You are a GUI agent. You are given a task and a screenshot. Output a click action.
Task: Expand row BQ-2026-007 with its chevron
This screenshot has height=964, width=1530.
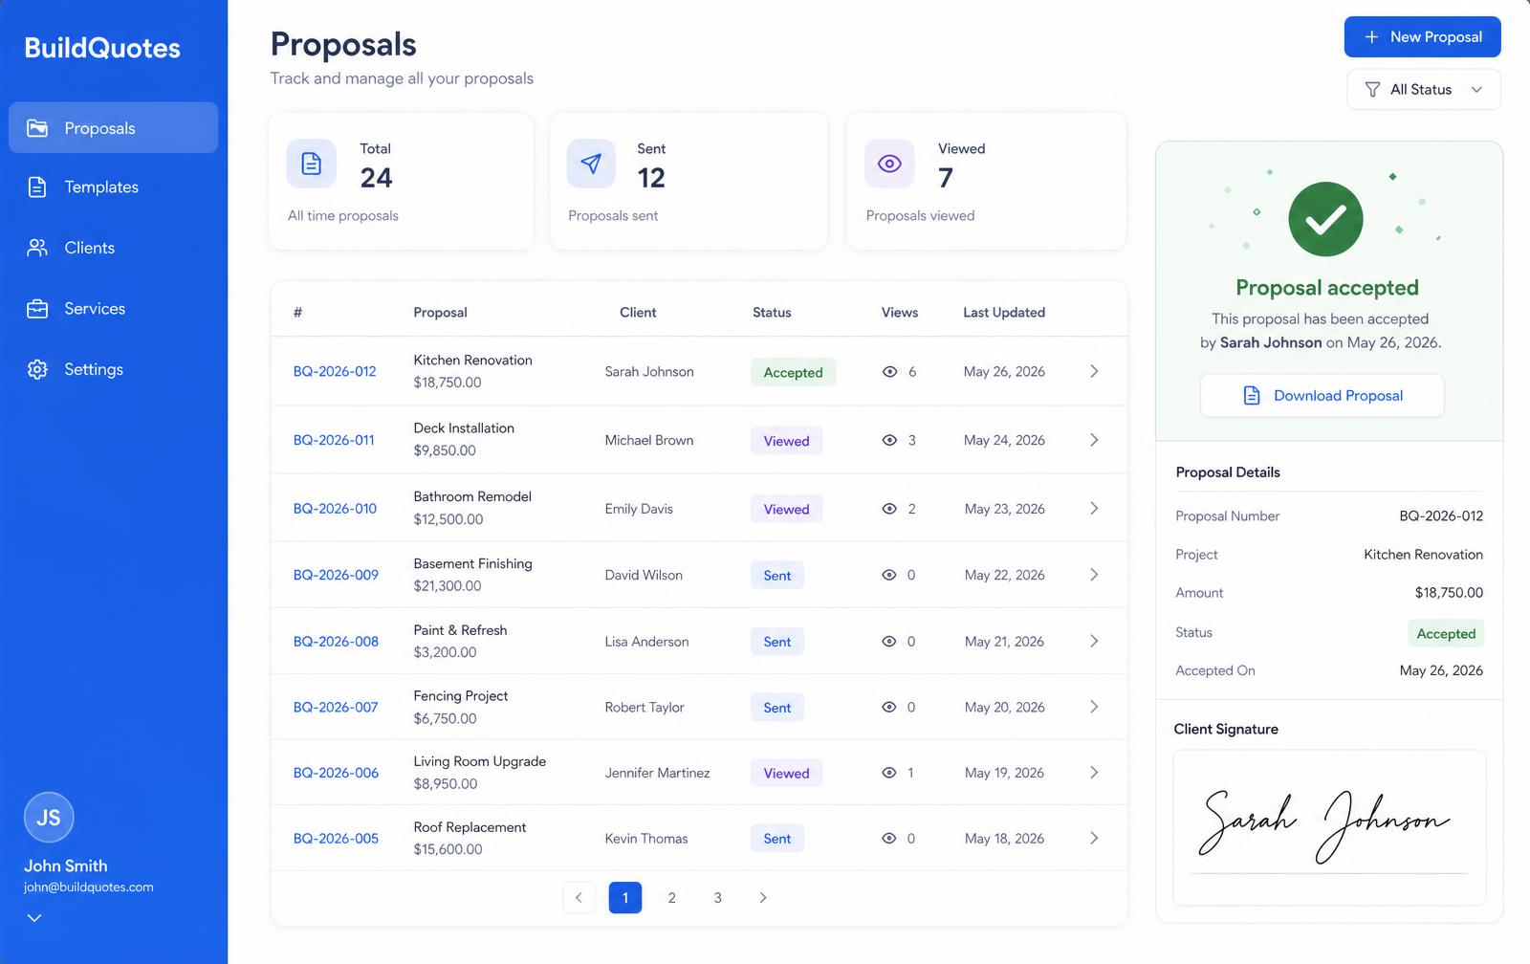pyautogui.click(x=1094, y=707)
